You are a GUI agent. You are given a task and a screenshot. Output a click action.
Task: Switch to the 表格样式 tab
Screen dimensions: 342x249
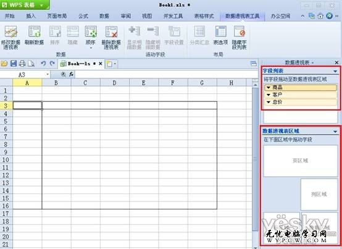(204, 16)
